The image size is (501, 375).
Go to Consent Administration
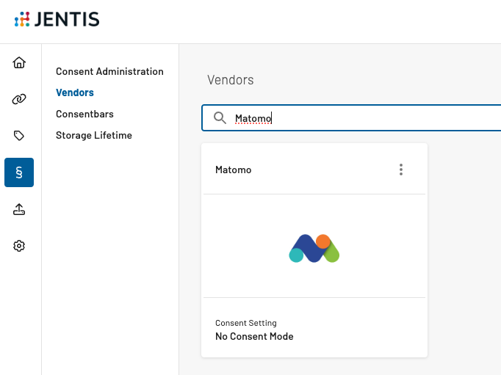pos(109,71)
